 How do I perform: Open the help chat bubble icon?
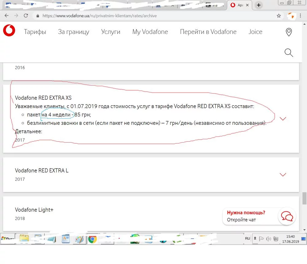point(287,216)
